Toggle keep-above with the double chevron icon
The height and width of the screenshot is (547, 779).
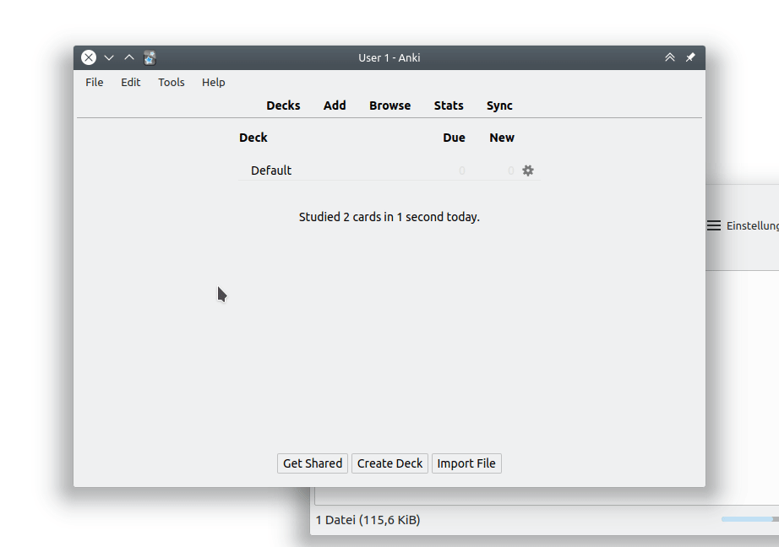point(669,57)
